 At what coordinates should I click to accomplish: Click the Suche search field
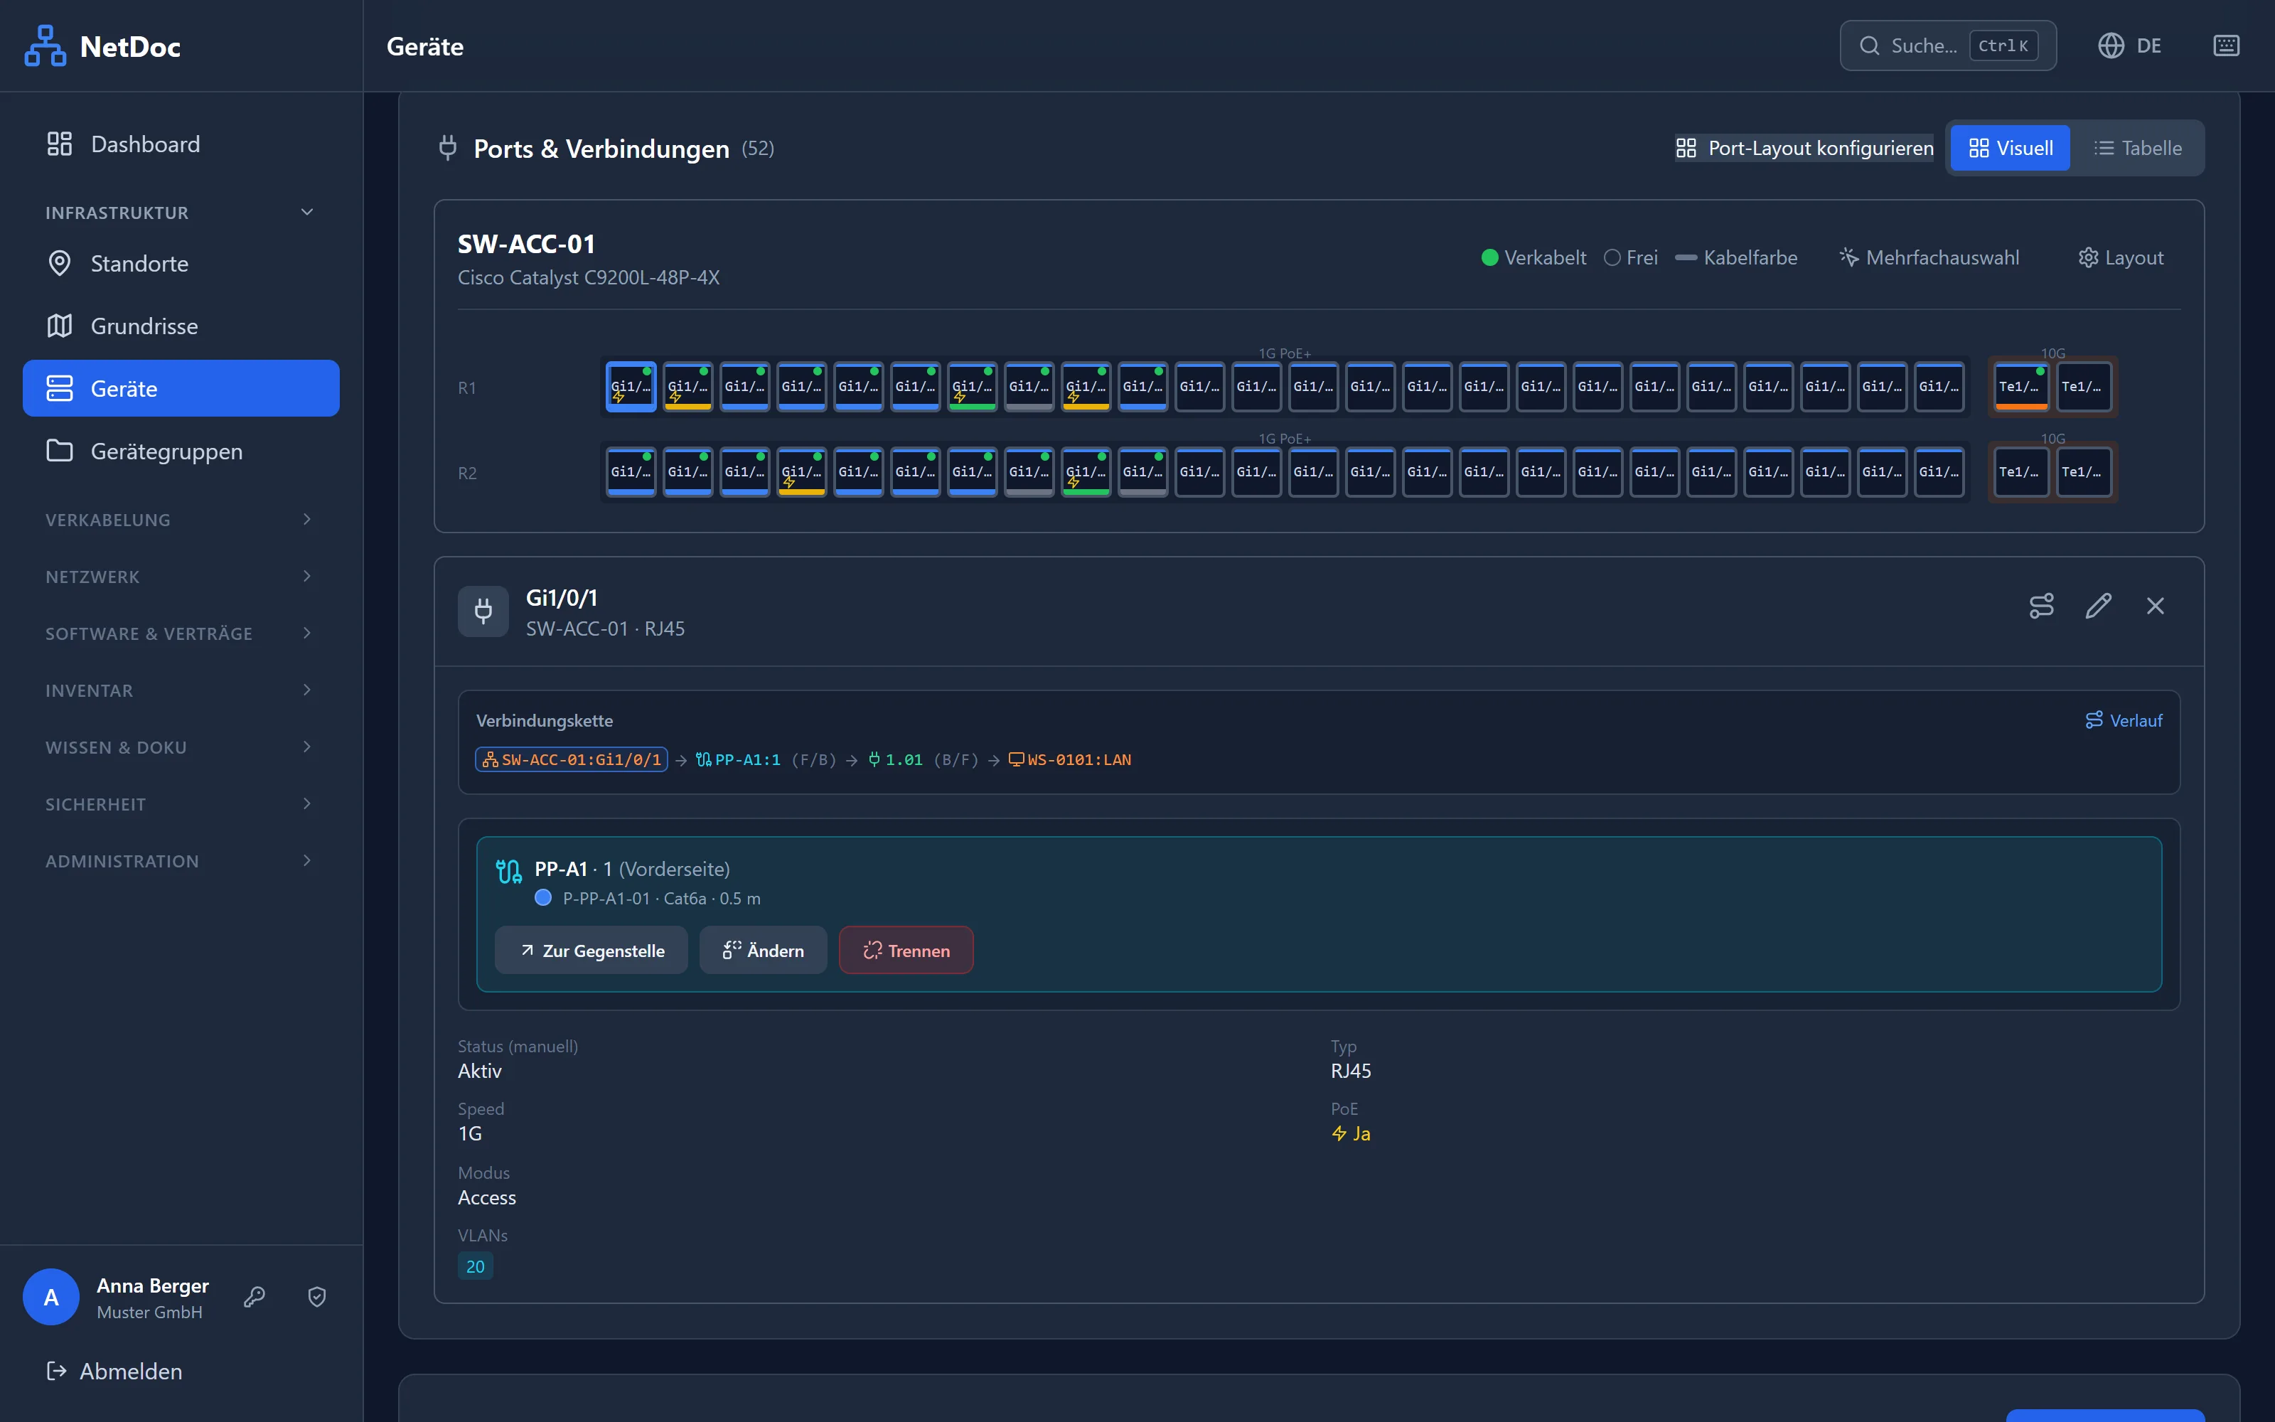tap(1947, 46)
